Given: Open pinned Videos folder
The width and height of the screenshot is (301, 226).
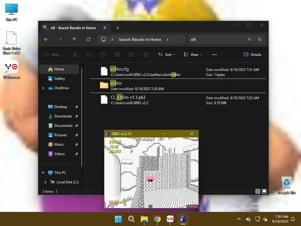Looking at the screenshot, I should click(x=59, y=154).
